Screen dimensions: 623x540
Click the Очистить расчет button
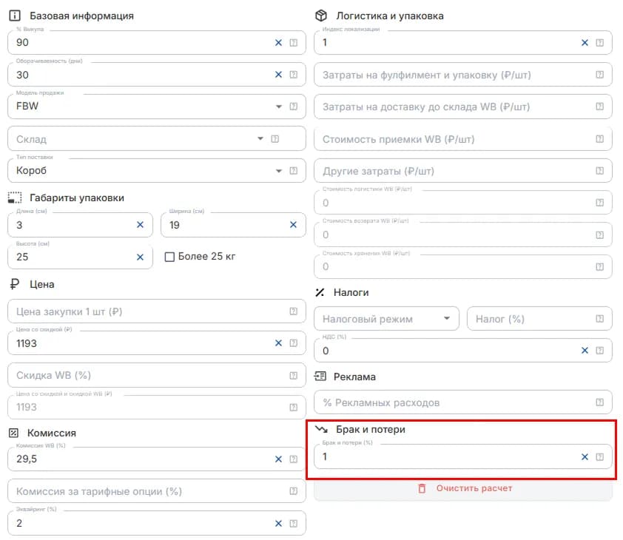tap(463, 489)
